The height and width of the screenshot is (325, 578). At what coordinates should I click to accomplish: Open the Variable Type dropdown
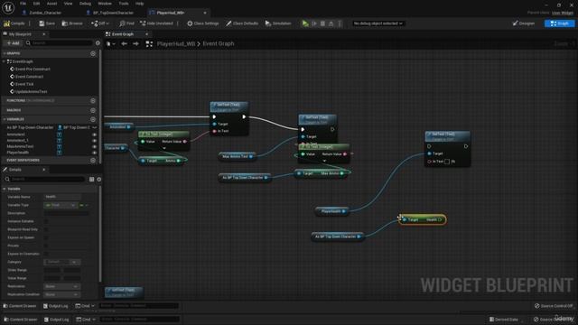(x=61, y=205)
